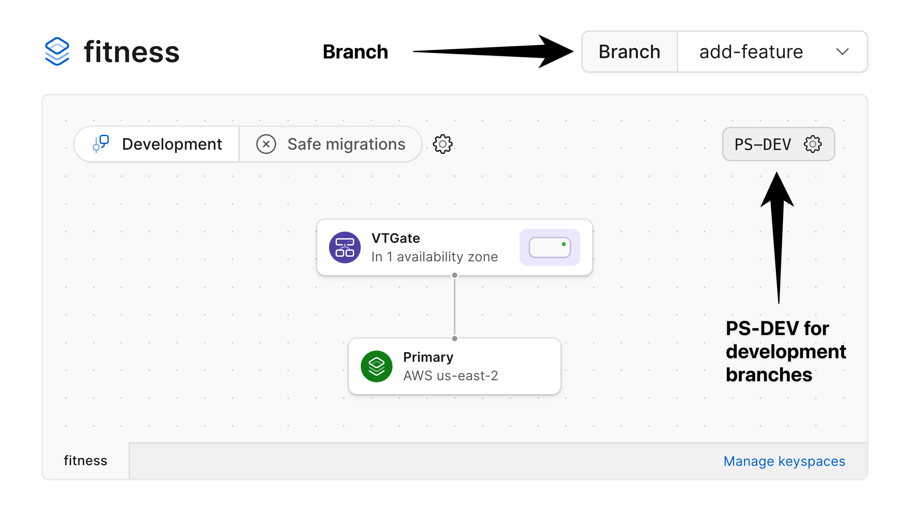910x522 pixels.
Task: Click the circle-x on Safe migrations
Action: click(266, 144)
